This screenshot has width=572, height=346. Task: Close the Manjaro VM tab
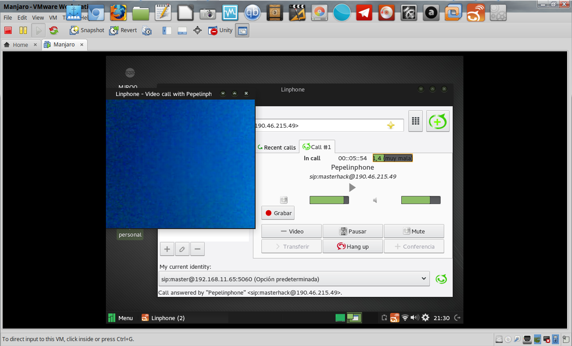(82, 45)
